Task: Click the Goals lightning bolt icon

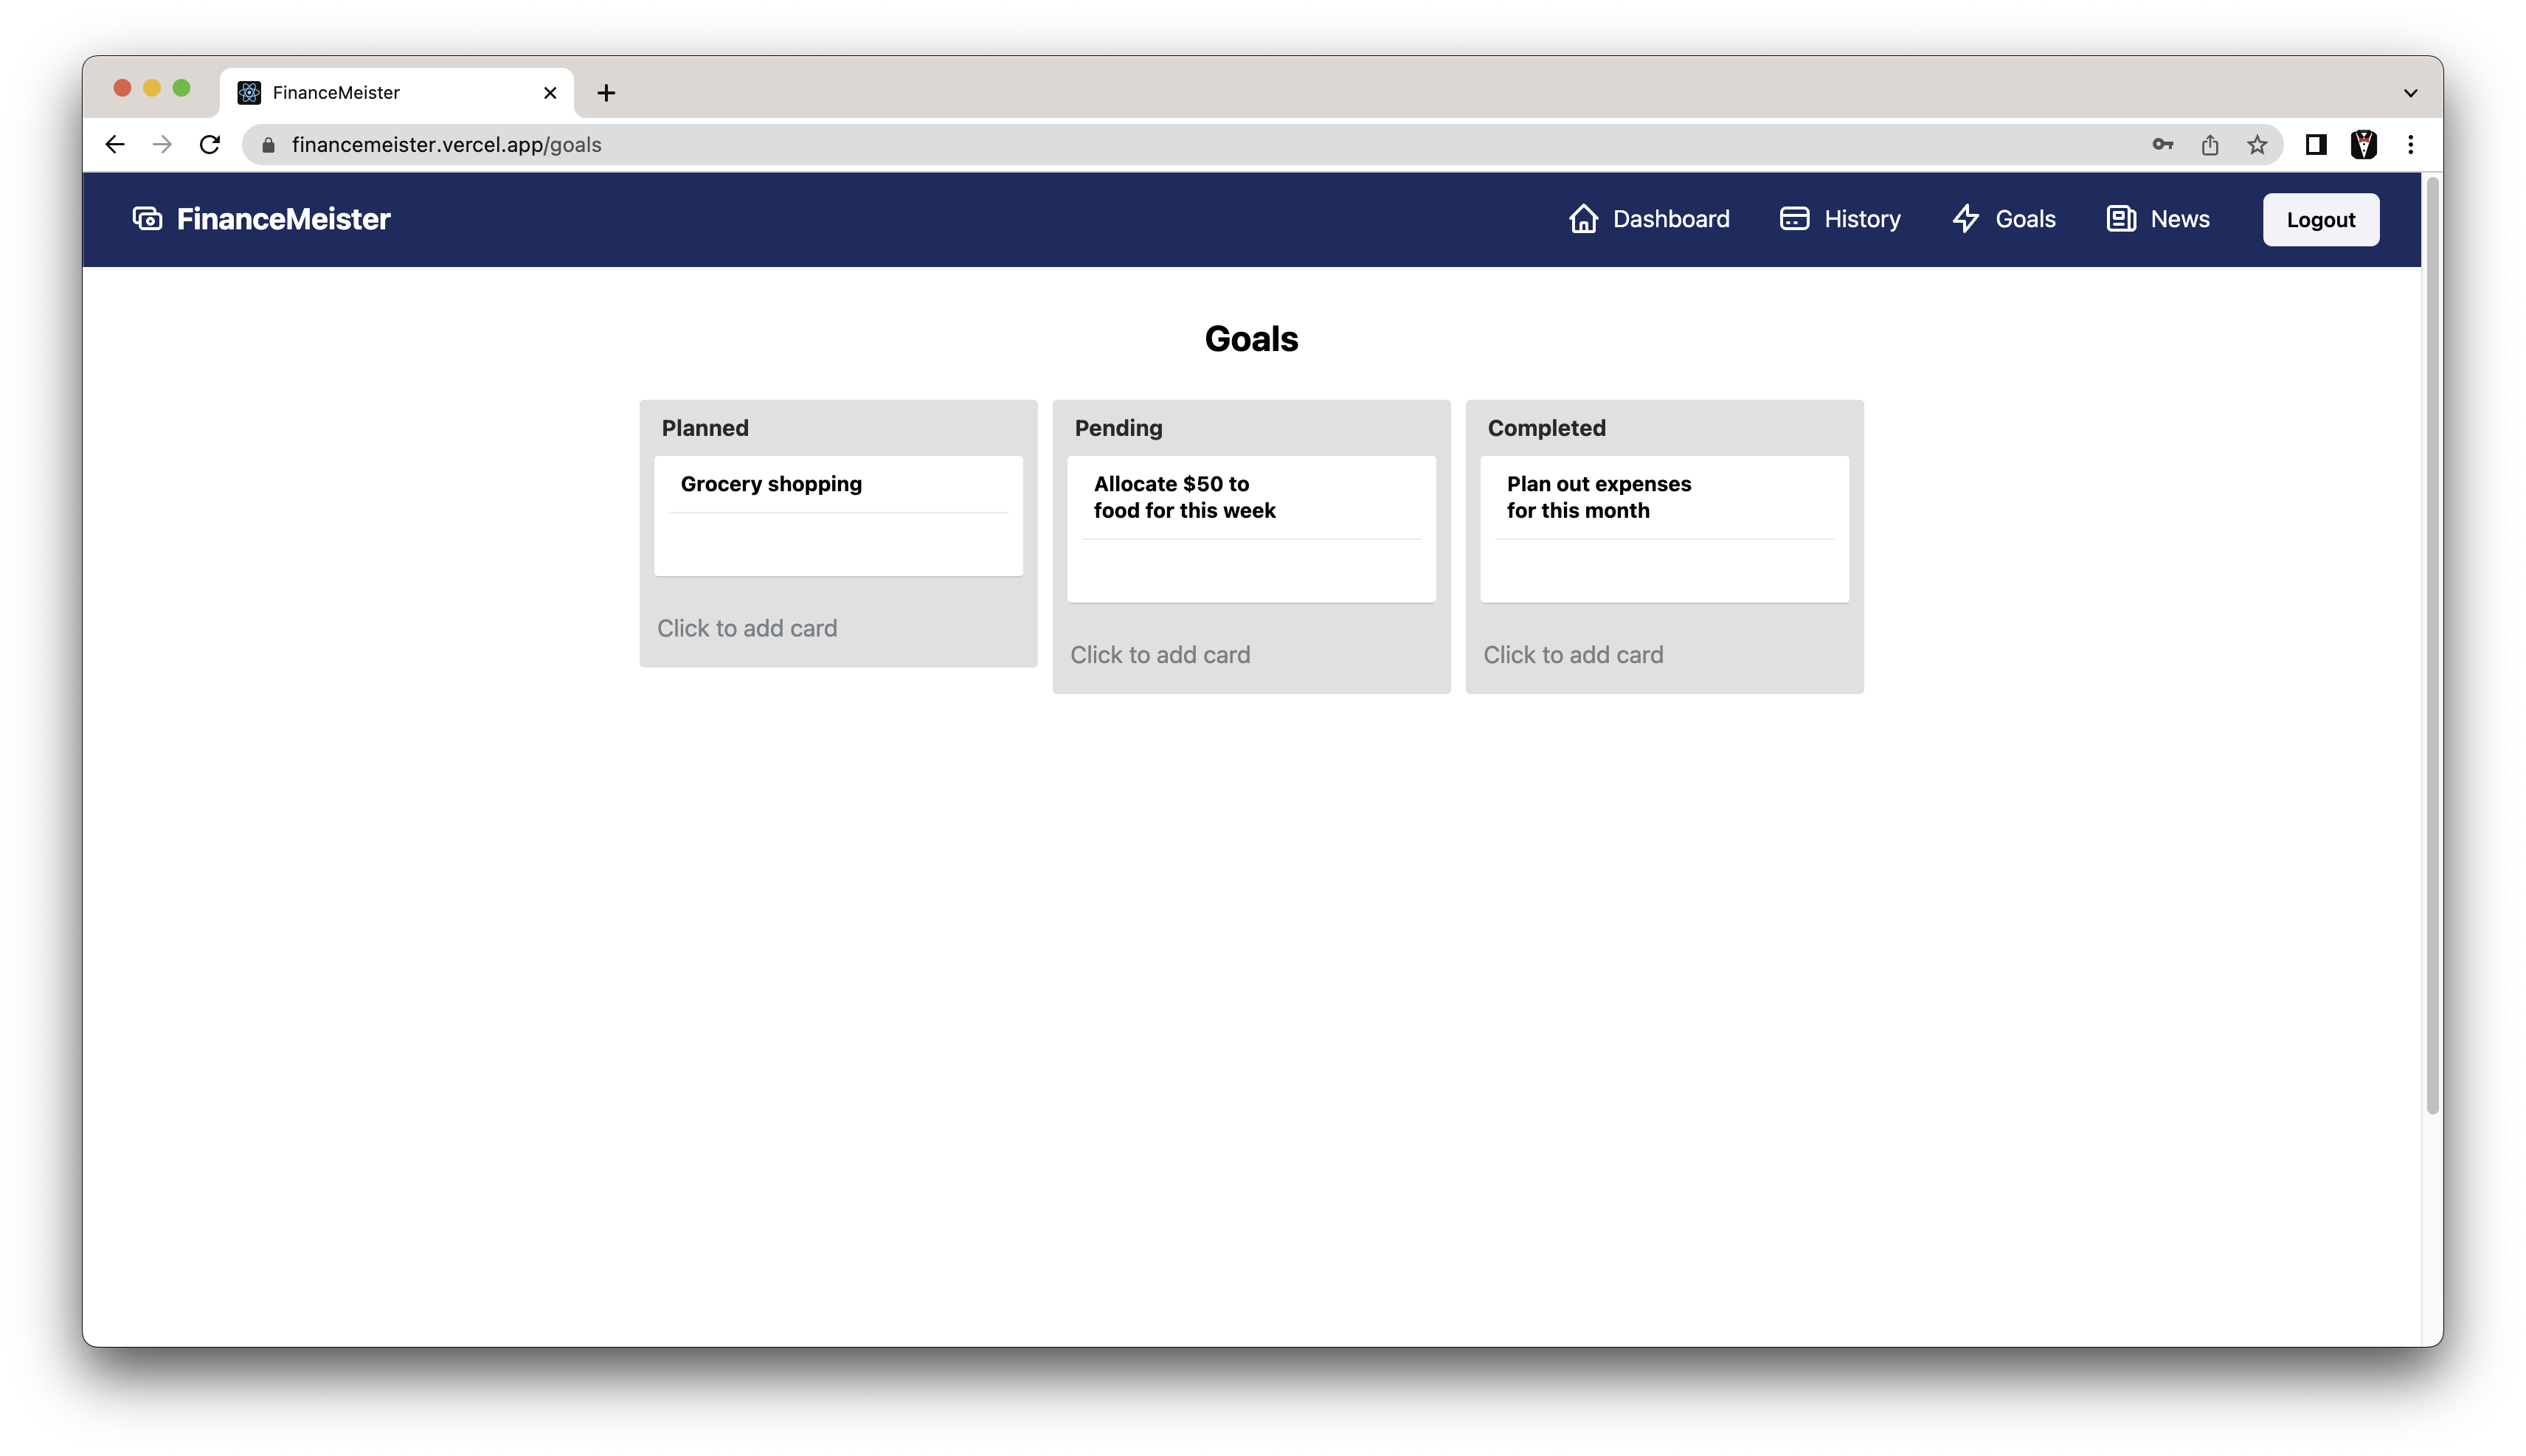Action: [1966, 219]
